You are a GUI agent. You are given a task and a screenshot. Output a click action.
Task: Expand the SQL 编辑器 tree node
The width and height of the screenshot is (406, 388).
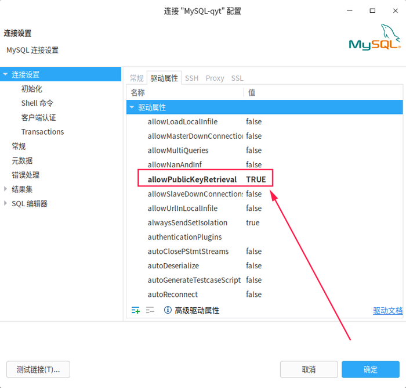(5, 203)
